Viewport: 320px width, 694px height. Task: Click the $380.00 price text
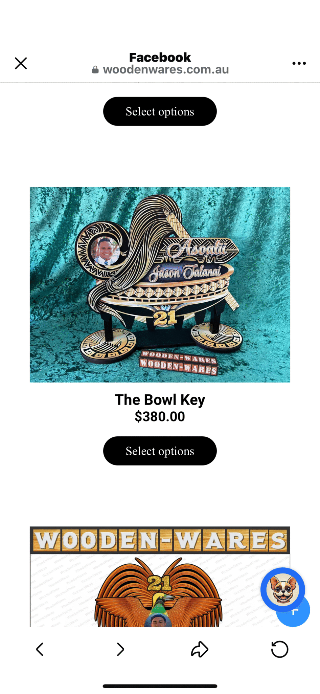click(160, 416)
